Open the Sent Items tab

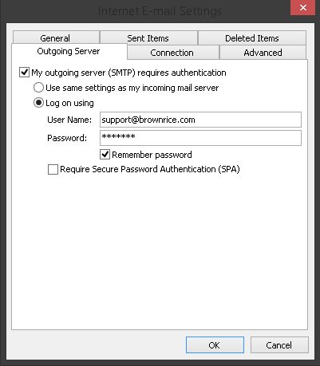tap(148, 37)
